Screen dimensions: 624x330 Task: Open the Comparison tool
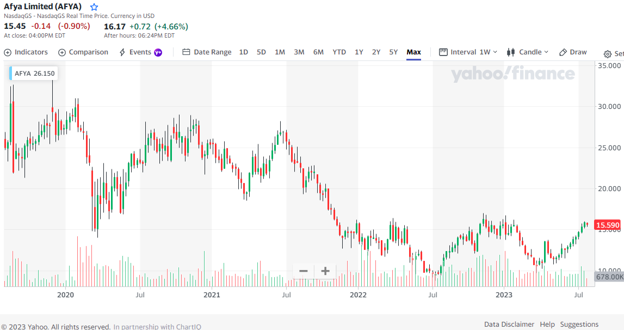83,52
